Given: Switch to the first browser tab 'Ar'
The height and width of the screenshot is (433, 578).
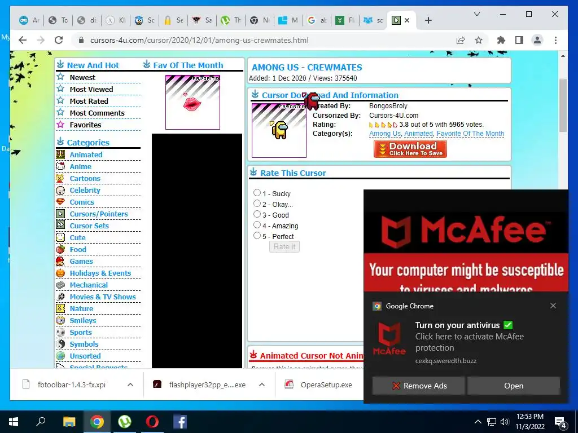Looking at the screenshot, I should coord(29,20).
